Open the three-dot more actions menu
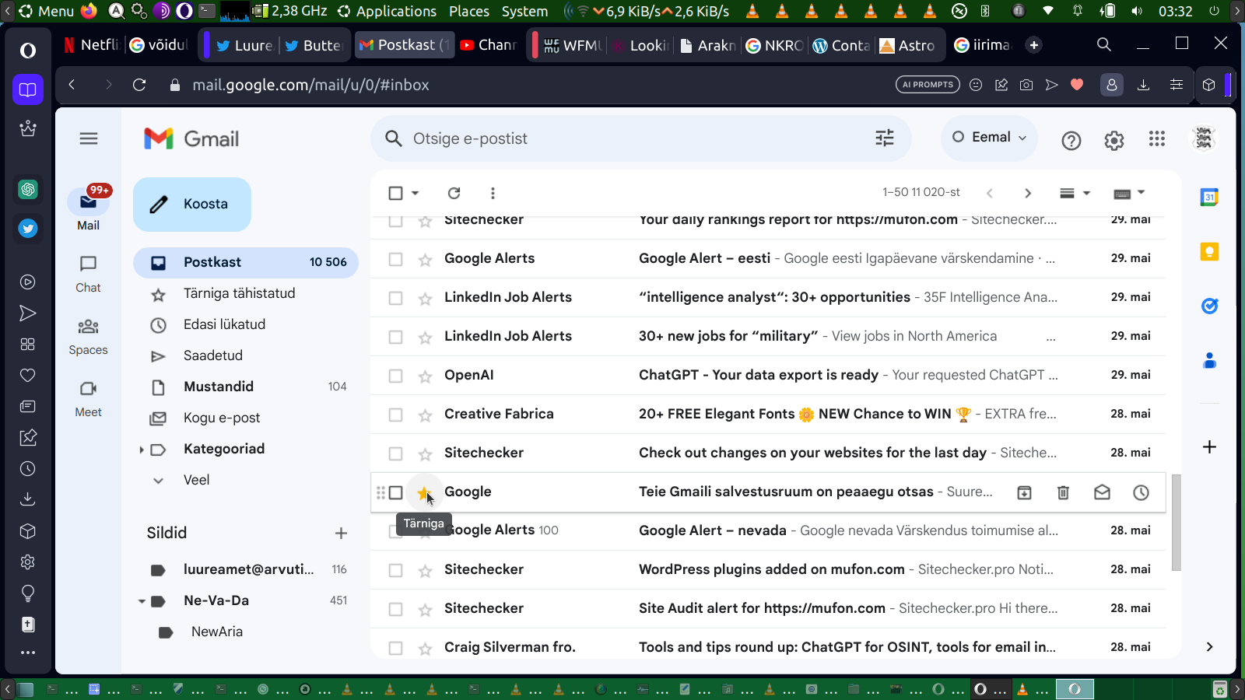Screen dimensions: 1245x700 493,193
